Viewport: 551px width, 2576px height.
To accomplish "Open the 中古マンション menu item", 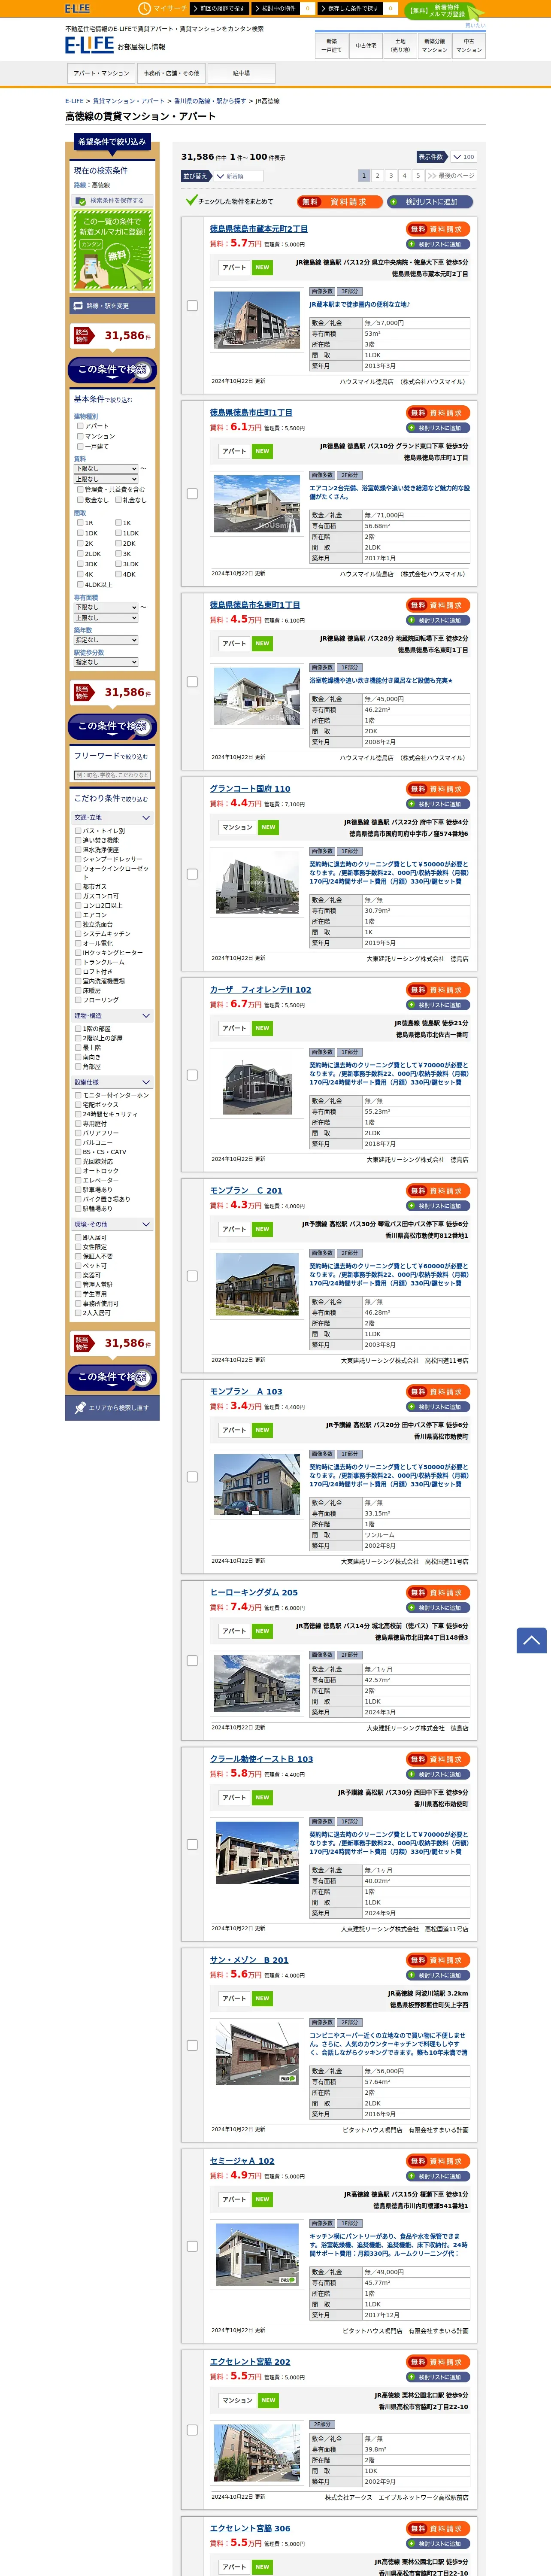I will point(469,45).
